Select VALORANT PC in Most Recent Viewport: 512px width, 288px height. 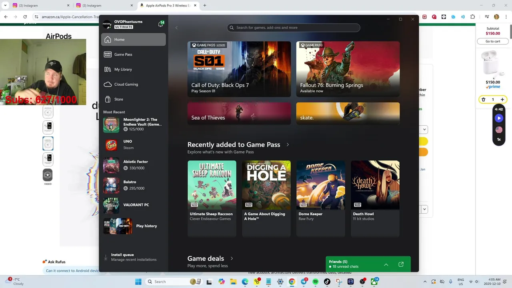coord(133,205)
